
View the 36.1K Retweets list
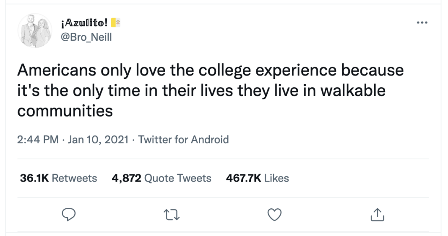point(58,178)
